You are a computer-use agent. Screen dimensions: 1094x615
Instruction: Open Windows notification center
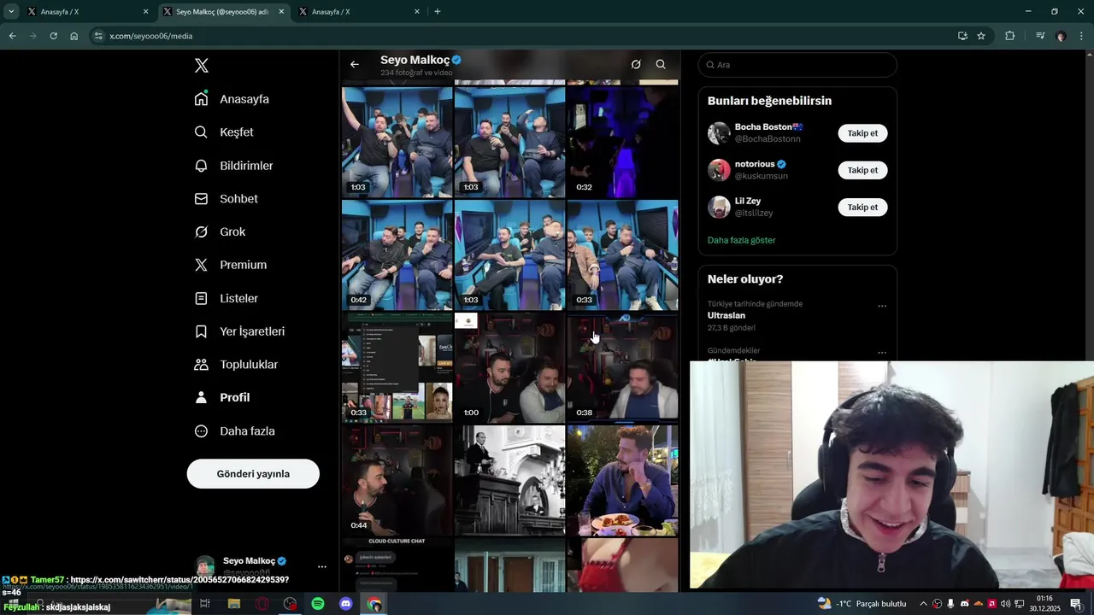tap(1075, 604)
